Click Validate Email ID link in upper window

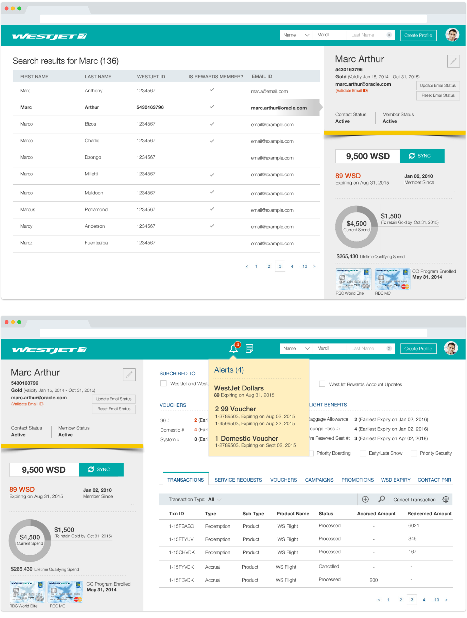point(352,90)
